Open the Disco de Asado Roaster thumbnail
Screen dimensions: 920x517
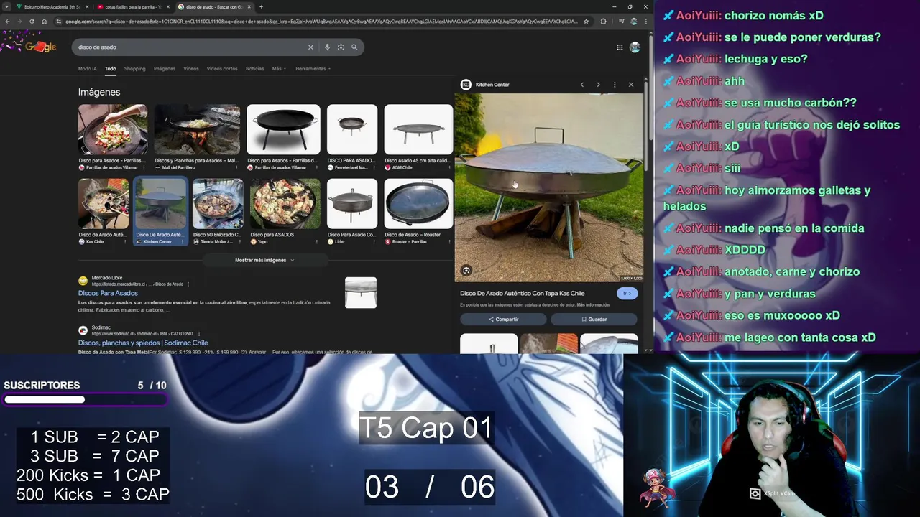[418, 204]
